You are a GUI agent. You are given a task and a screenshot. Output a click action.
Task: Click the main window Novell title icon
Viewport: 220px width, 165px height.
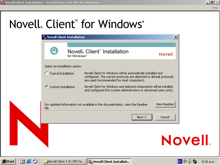(x=3, y=2)
